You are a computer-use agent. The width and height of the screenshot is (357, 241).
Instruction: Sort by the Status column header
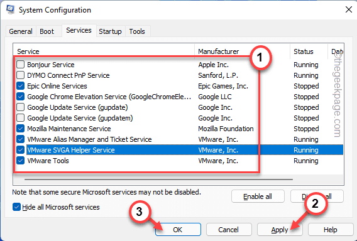pyautogui.click(x=309, y=51)
